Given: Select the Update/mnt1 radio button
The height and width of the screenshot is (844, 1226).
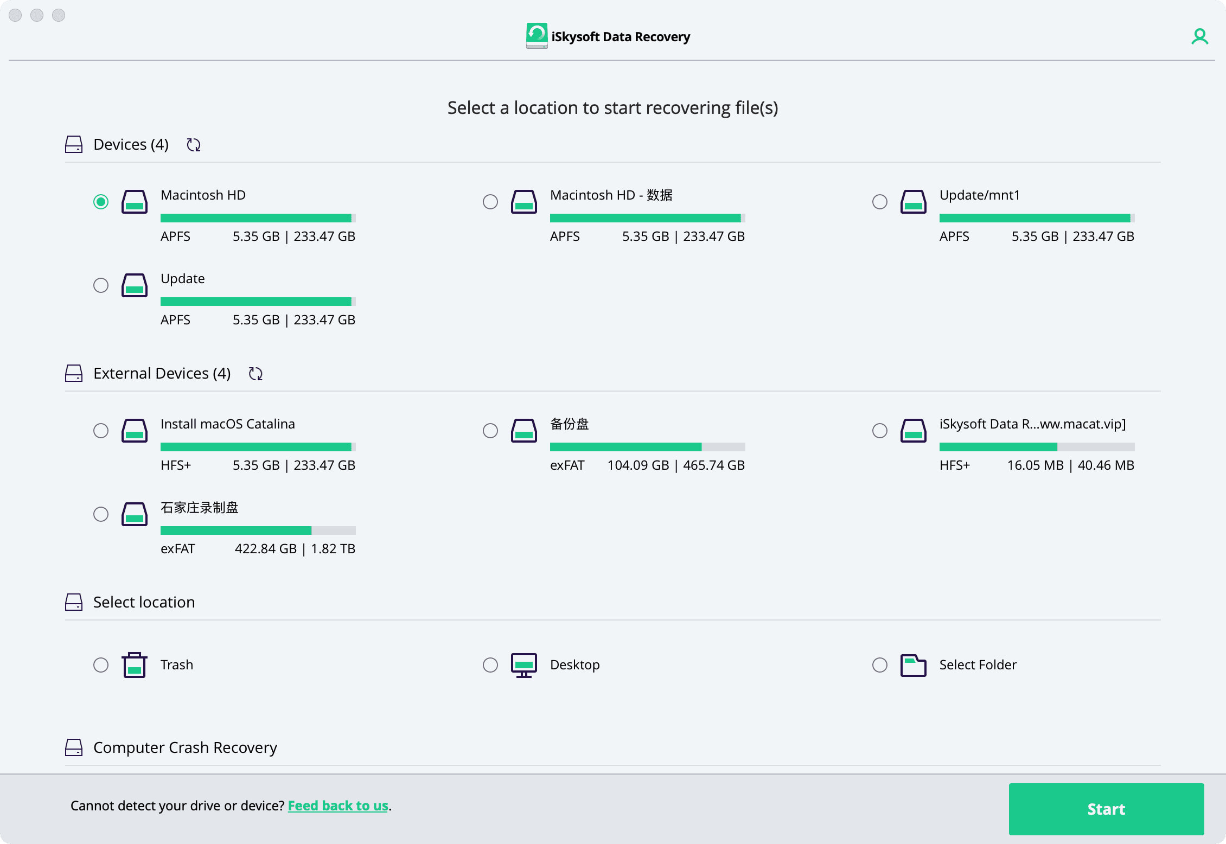Looking at the screenshot, I should pos(879,202).
